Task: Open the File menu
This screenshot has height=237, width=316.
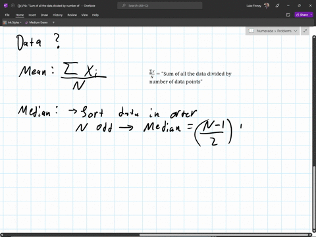Action: pyautogui.click(x=7, y=15)
